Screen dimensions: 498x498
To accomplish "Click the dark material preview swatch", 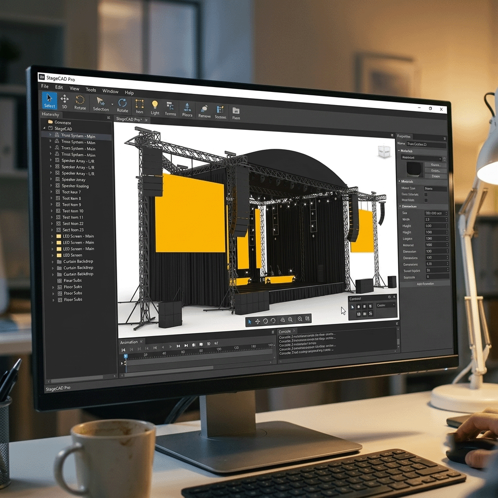I will (x=415, y=169).
